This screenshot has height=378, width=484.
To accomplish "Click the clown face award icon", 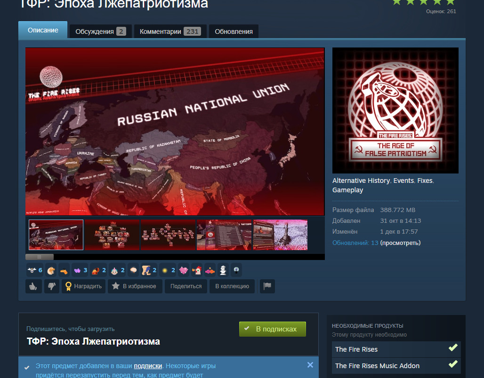I will click(118, 270).
